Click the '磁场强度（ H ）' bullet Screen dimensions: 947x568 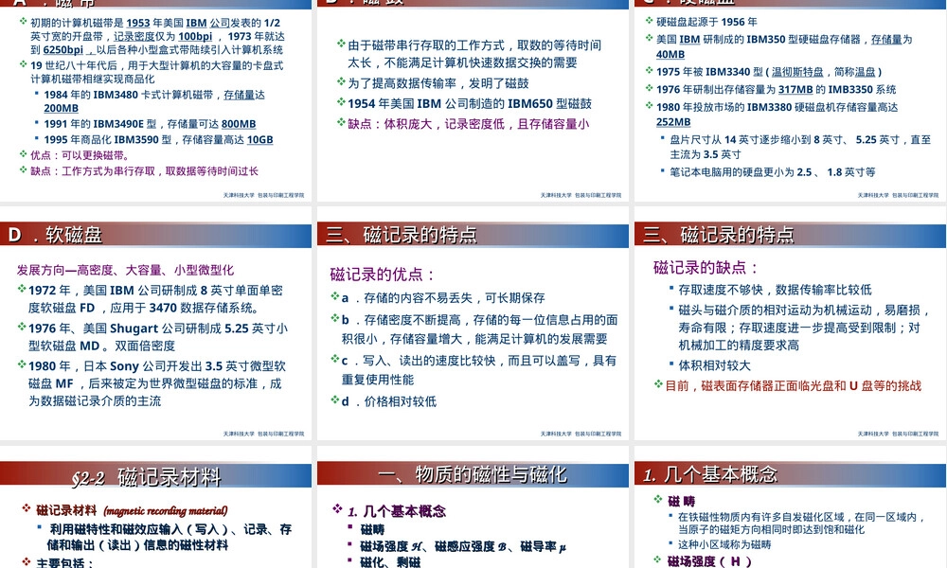click(x=709, y=561)
